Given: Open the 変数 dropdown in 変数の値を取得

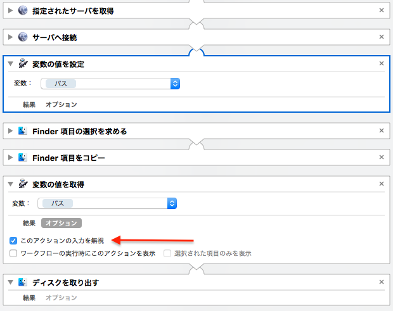Looking at the screenshot, I should pos(171,203).
